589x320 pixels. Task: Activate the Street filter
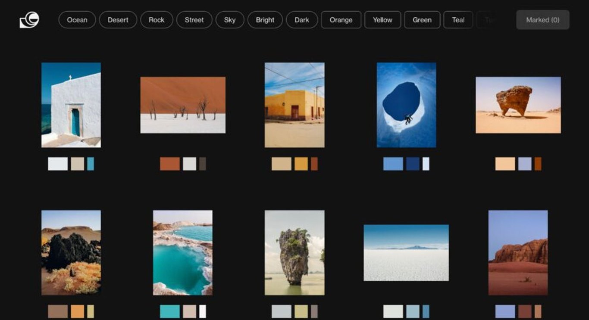[194, 20]
